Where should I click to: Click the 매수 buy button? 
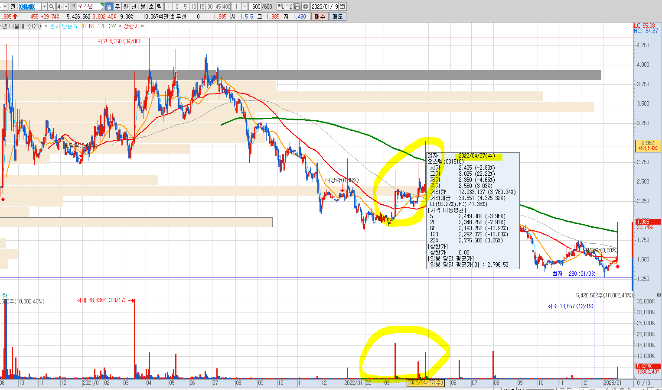click(x=320, y=16)
